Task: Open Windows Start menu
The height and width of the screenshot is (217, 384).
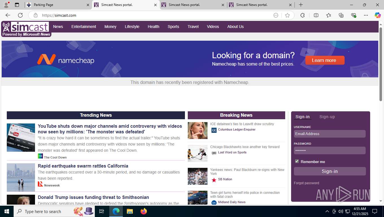Action: click(x=7, y=211)
